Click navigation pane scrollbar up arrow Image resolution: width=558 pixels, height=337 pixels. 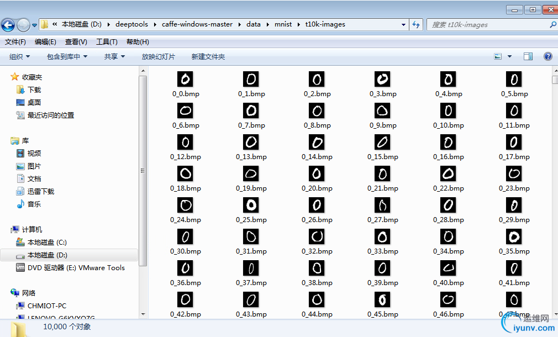pos(143,71)
